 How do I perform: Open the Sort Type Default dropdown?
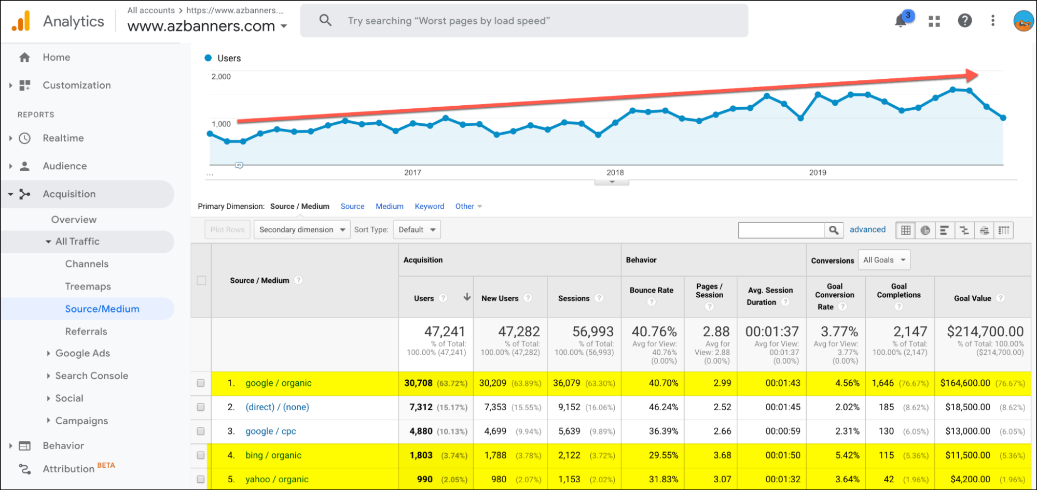pos(417,230)
